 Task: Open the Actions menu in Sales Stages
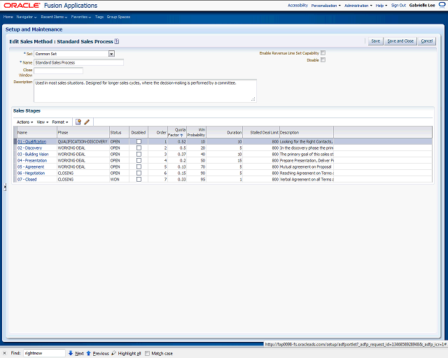click(x=25, y=122)
